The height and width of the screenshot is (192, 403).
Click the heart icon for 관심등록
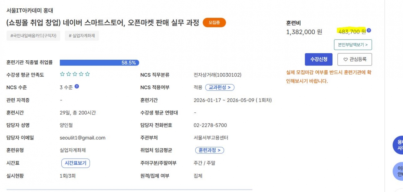pyautogui.click(x=345, y=59)
